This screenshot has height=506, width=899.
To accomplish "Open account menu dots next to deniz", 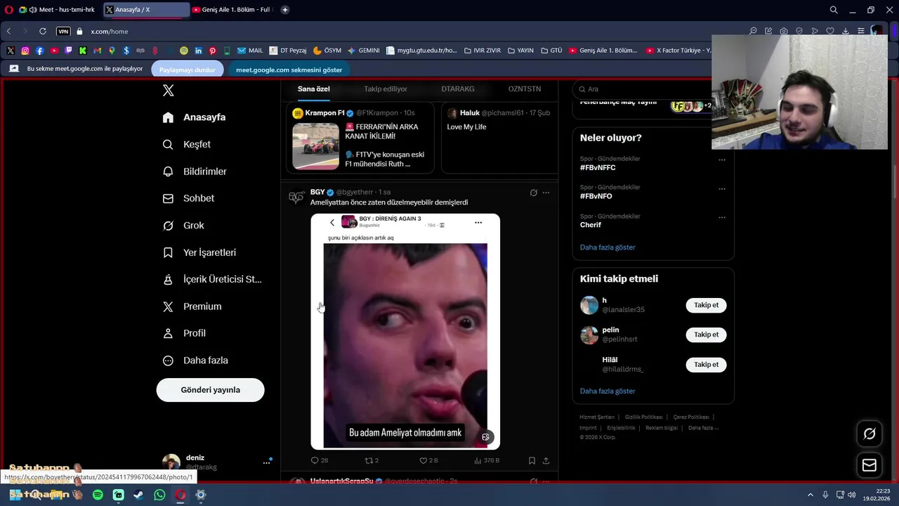I will (x=267, y=462).
